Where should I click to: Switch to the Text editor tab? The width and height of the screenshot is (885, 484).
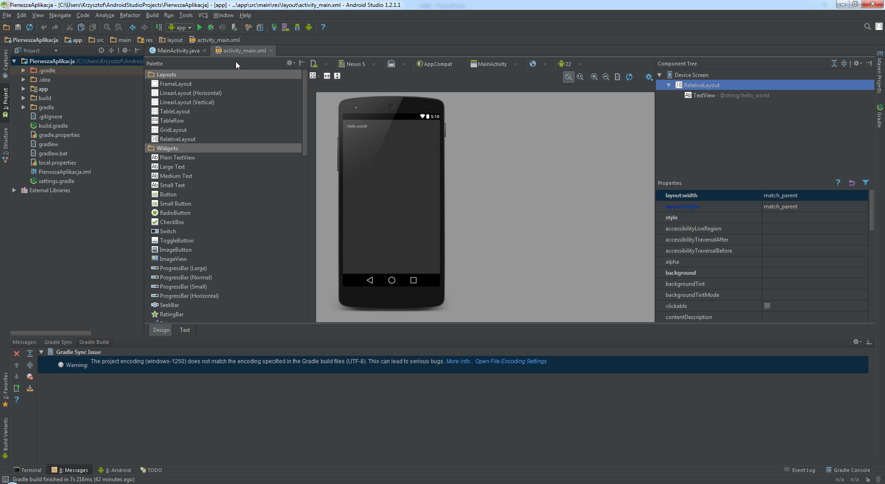pyautogui.click(x=185, y=330)
